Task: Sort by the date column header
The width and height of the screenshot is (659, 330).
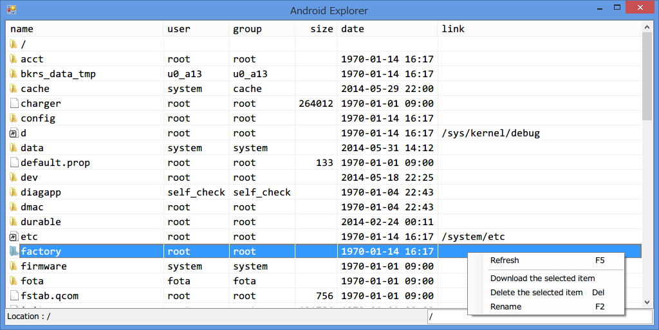Action: tap(387, 29)
